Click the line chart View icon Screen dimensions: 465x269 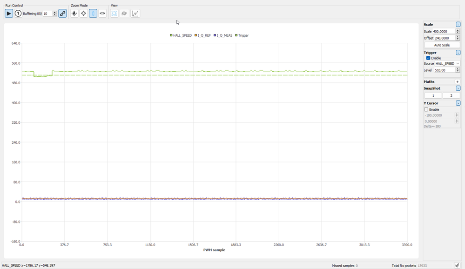pyautogui.click(x=135, y=13)
